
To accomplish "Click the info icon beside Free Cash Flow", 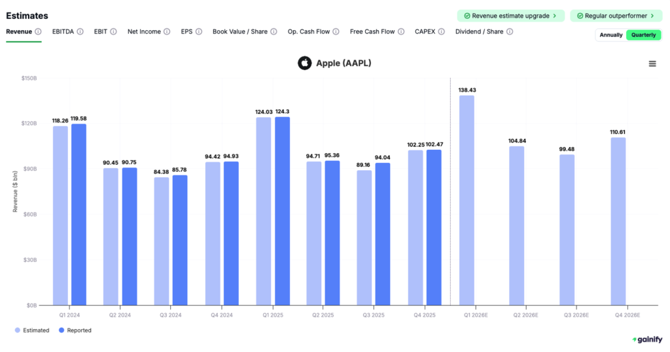I will pos(401,31).
